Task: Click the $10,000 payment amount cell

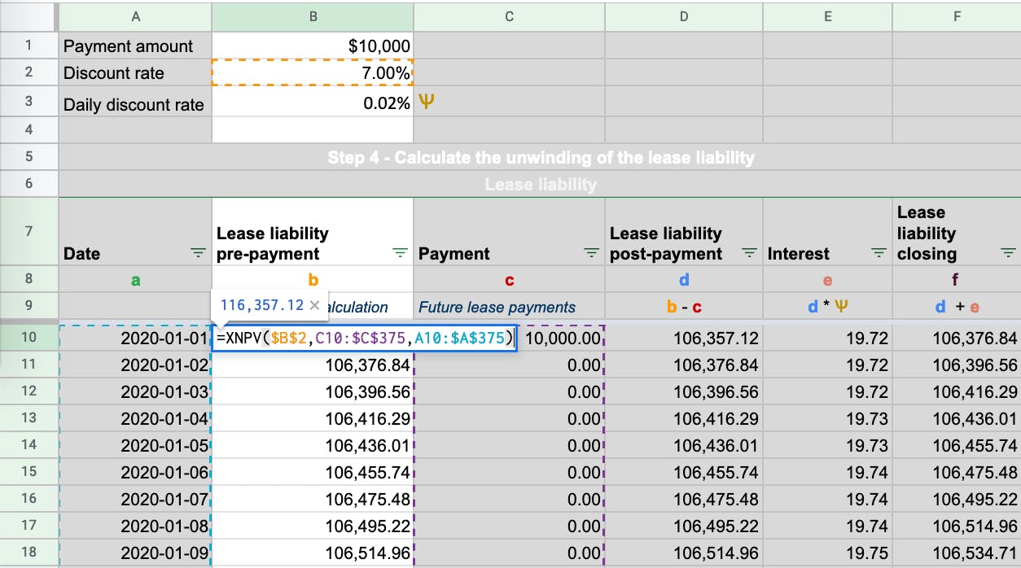Action: point(313,46)
